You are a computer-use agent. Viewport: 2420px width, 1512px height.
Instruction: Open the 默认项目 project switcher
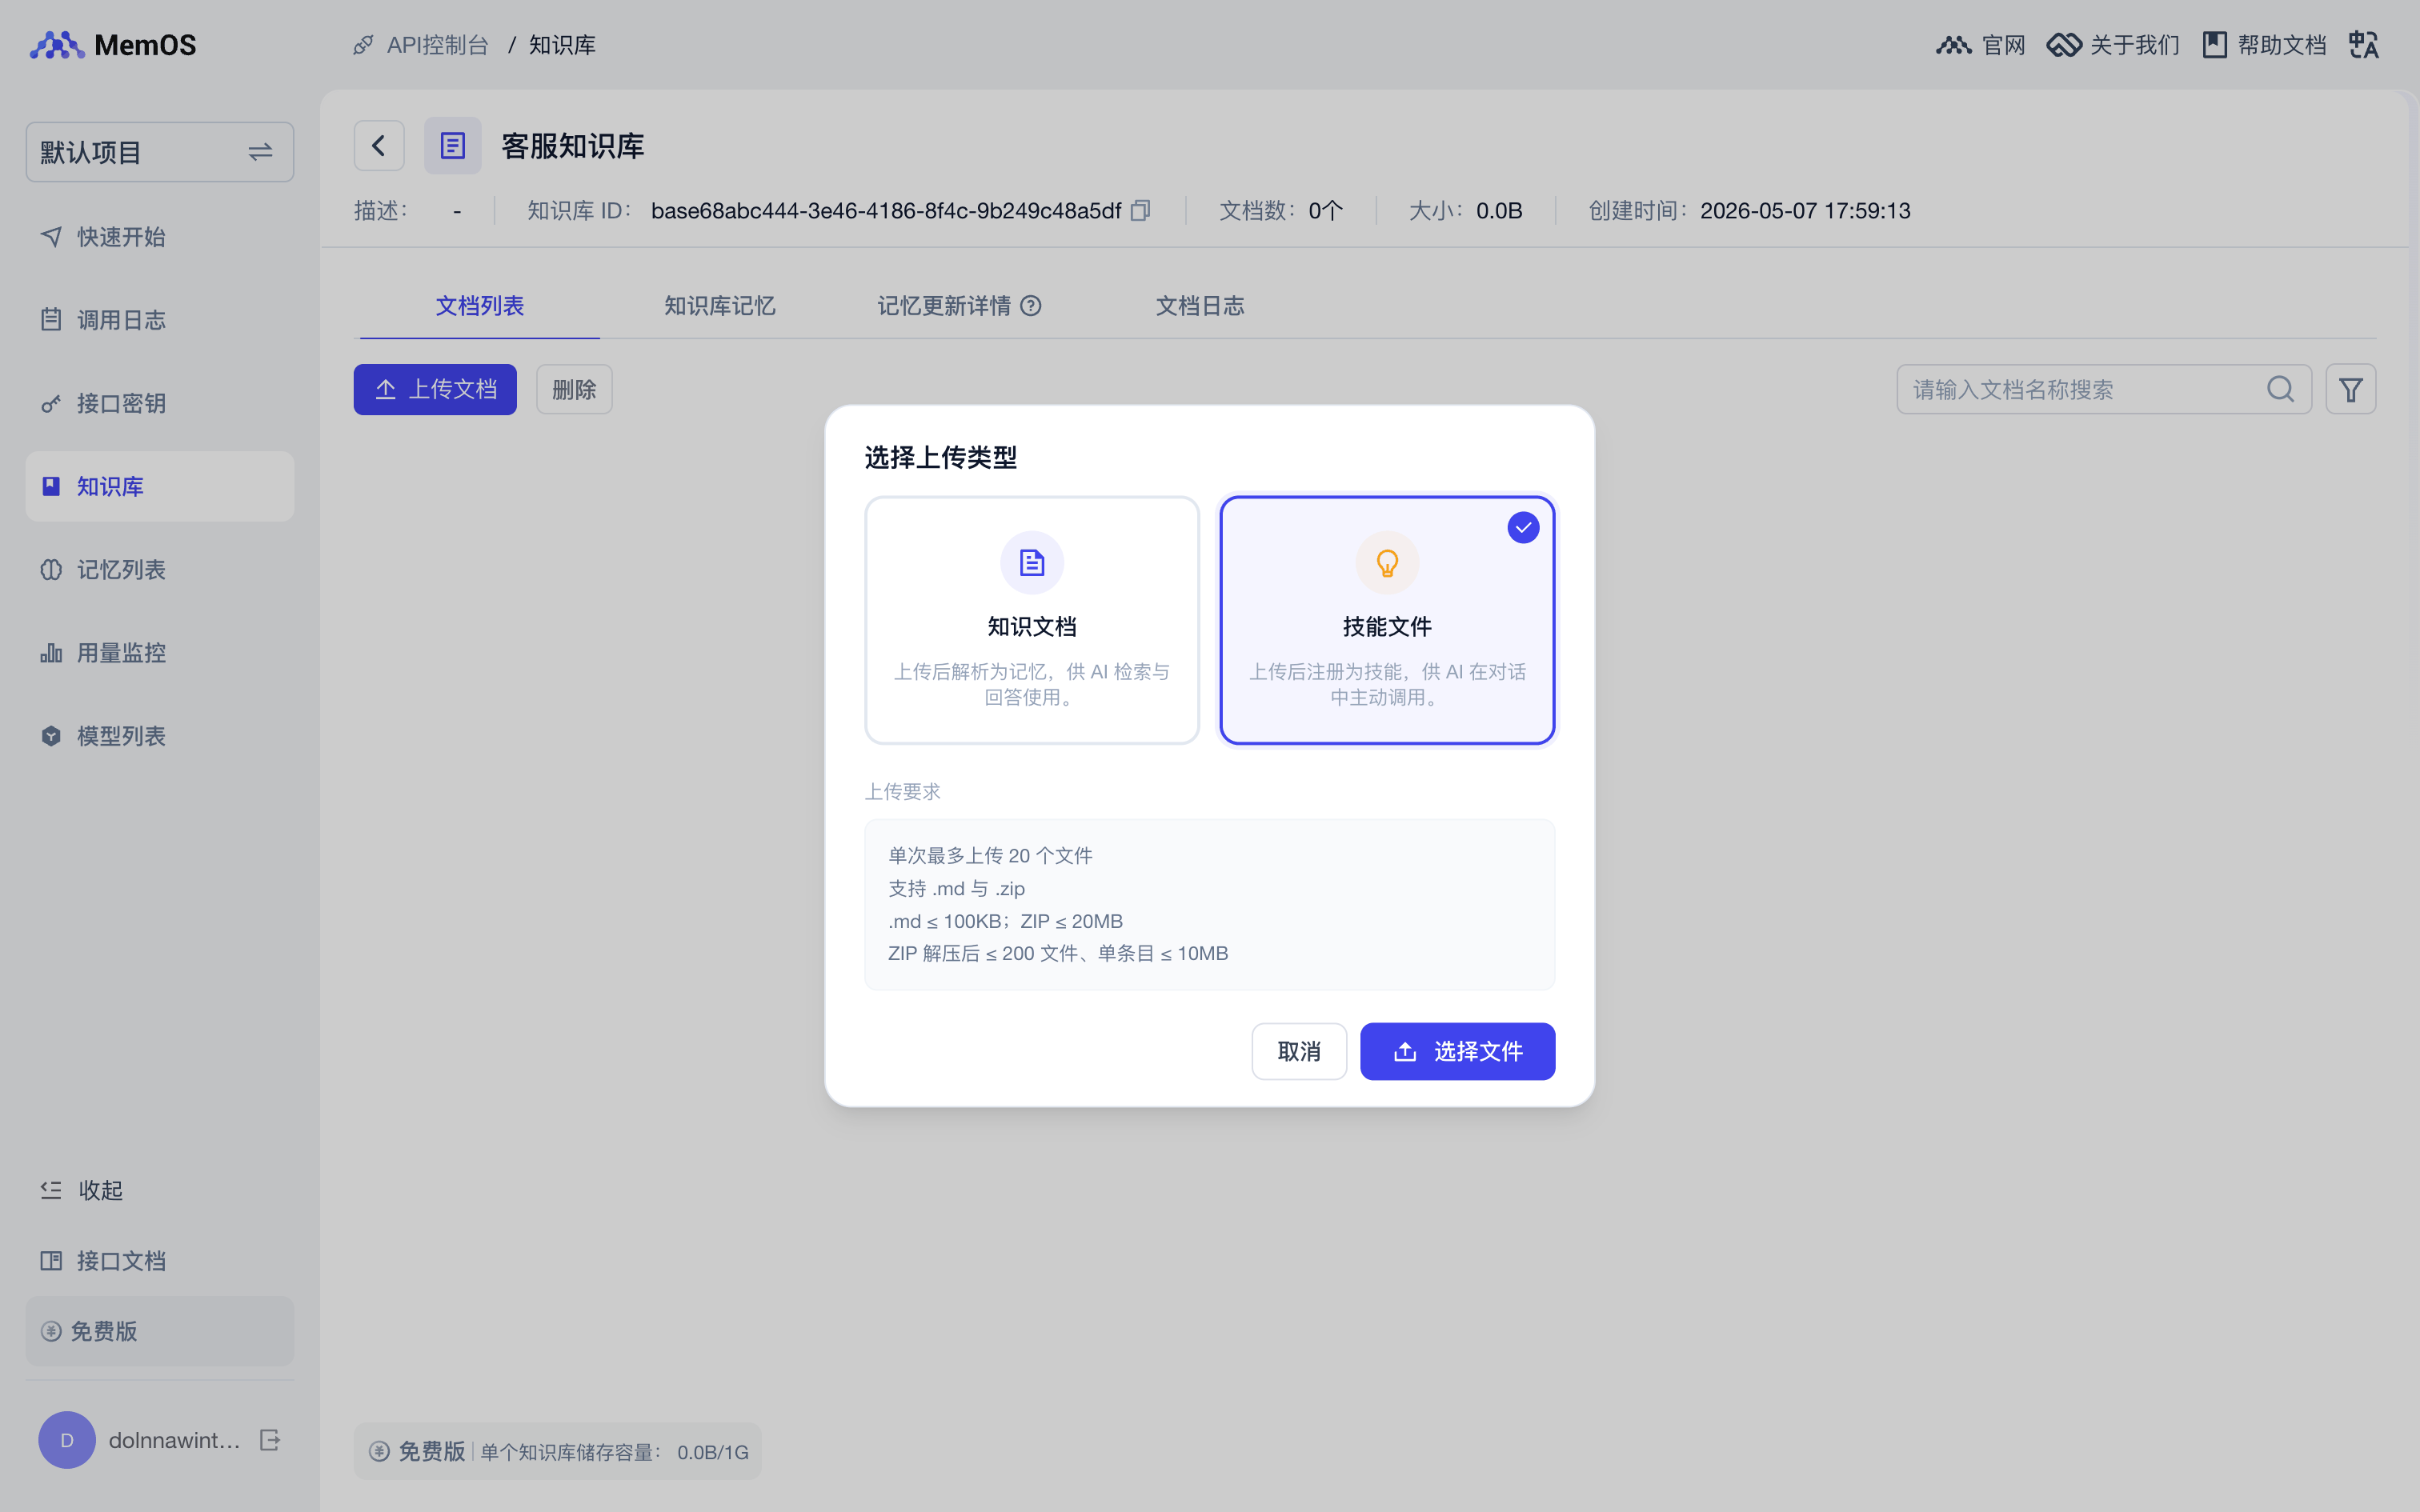point(160,152)
